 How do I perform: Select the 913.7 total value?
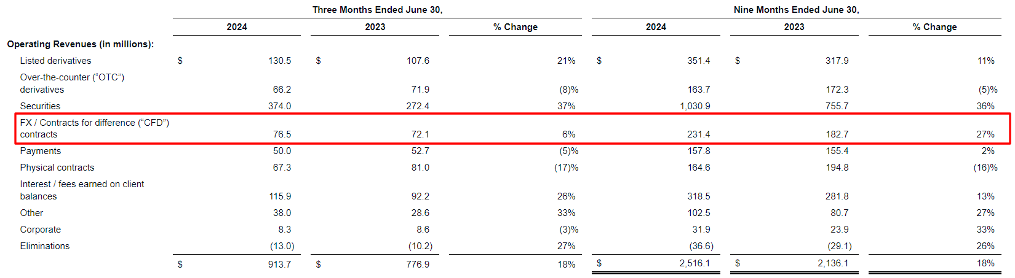(x=279, y=264)
